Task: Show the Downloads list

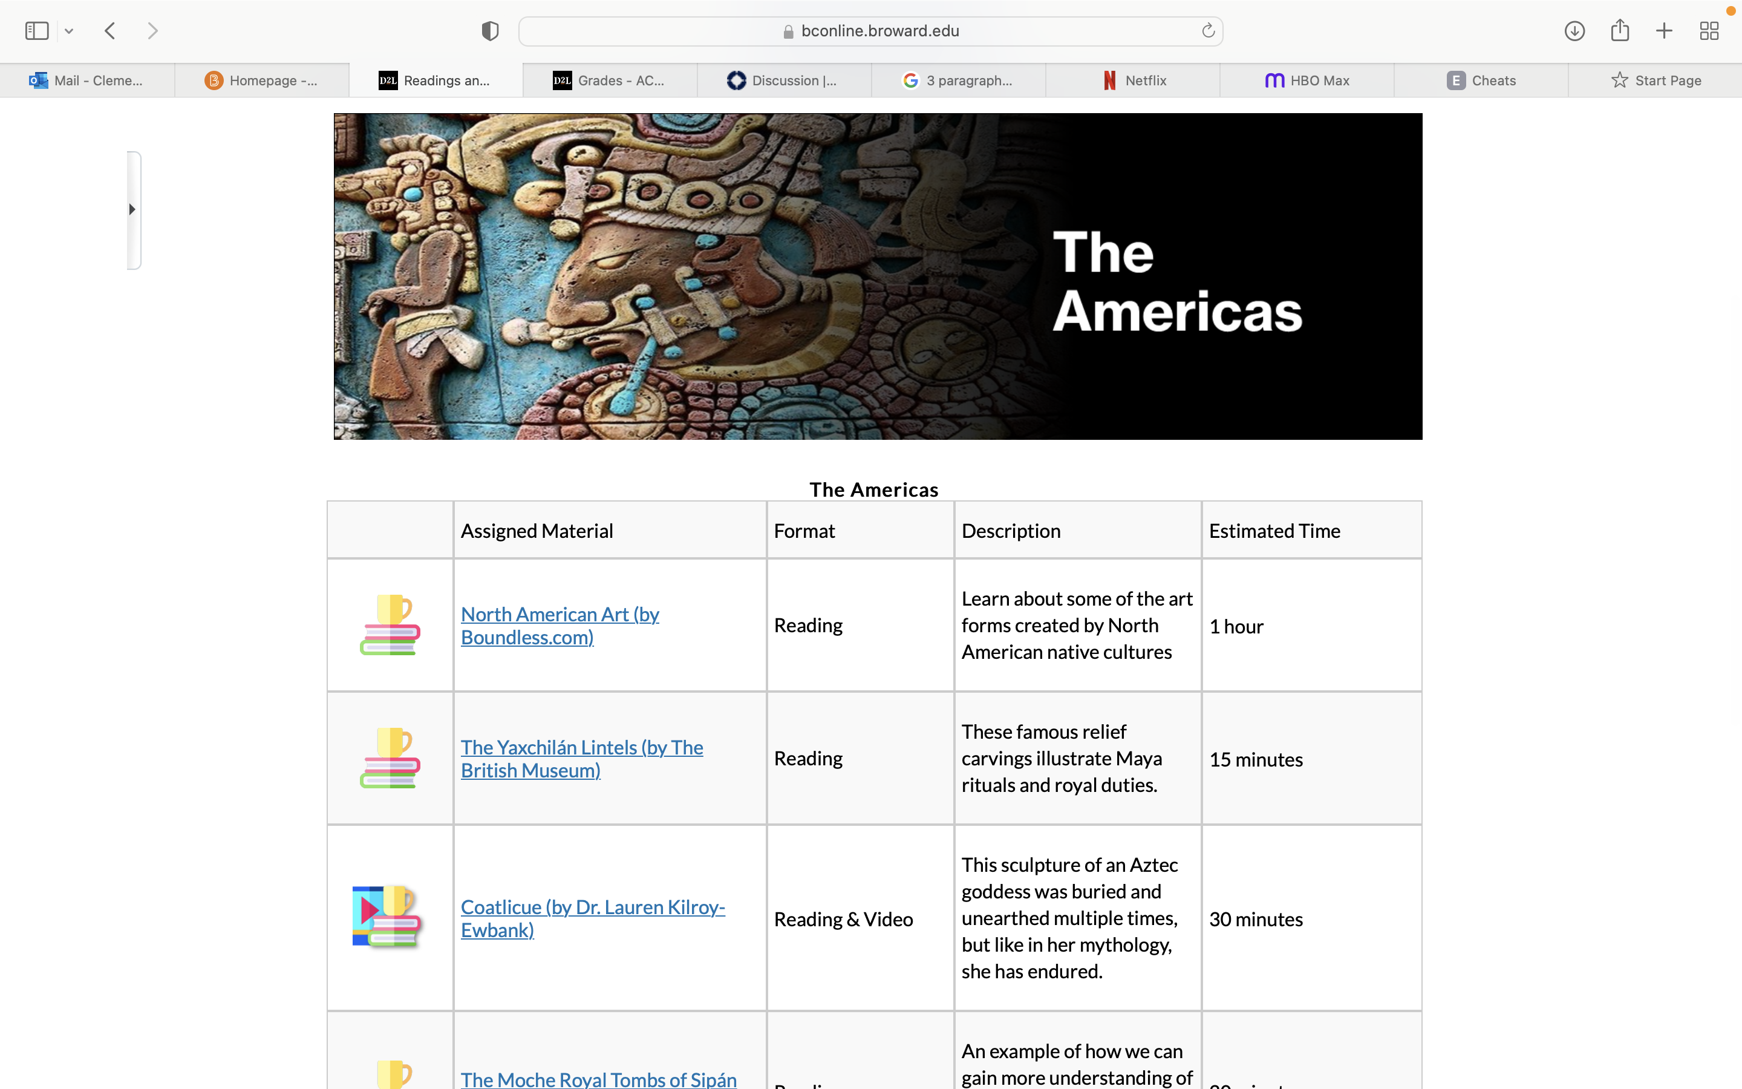Action: [1574, 31]
